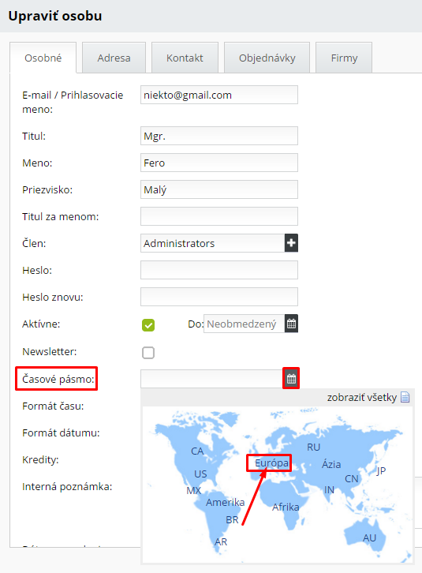Click the Meno field containing Fero
The width and height of the screenshot is (422, 573).
pos(219,163)
